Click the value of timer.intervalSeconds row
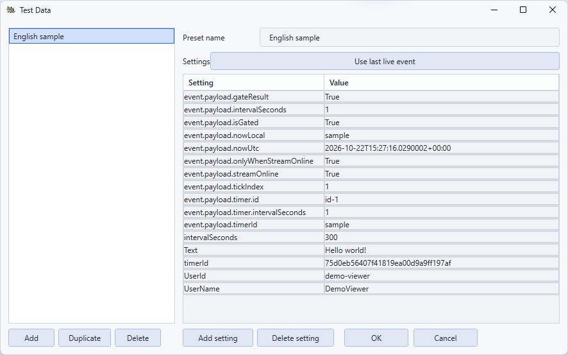 [441, 212]
